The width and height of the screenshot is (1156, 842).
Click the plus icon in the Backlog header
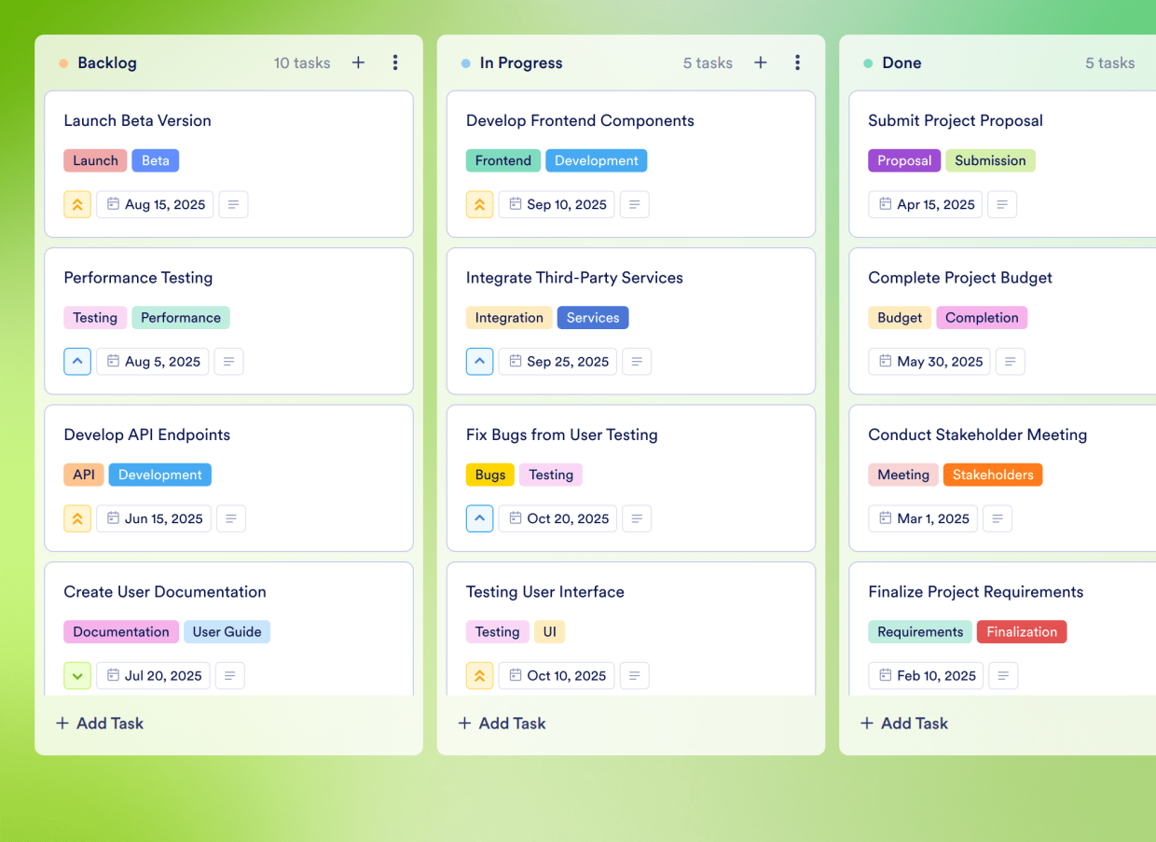coord(358,62)
